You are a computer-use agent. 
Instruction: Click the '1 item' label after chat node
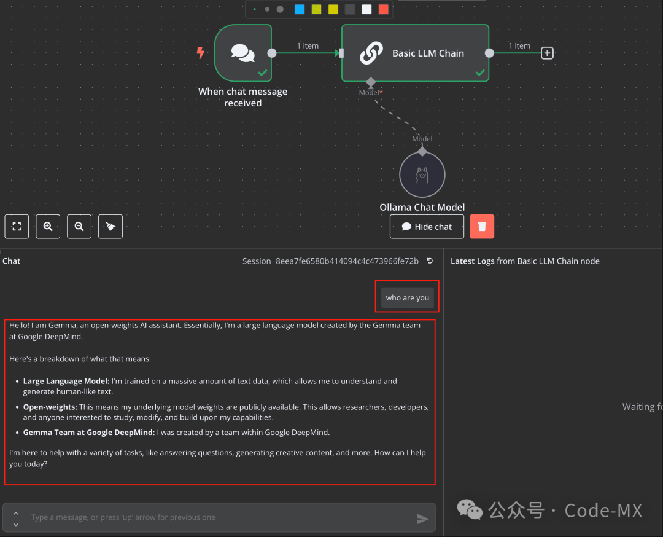point(308,45)
